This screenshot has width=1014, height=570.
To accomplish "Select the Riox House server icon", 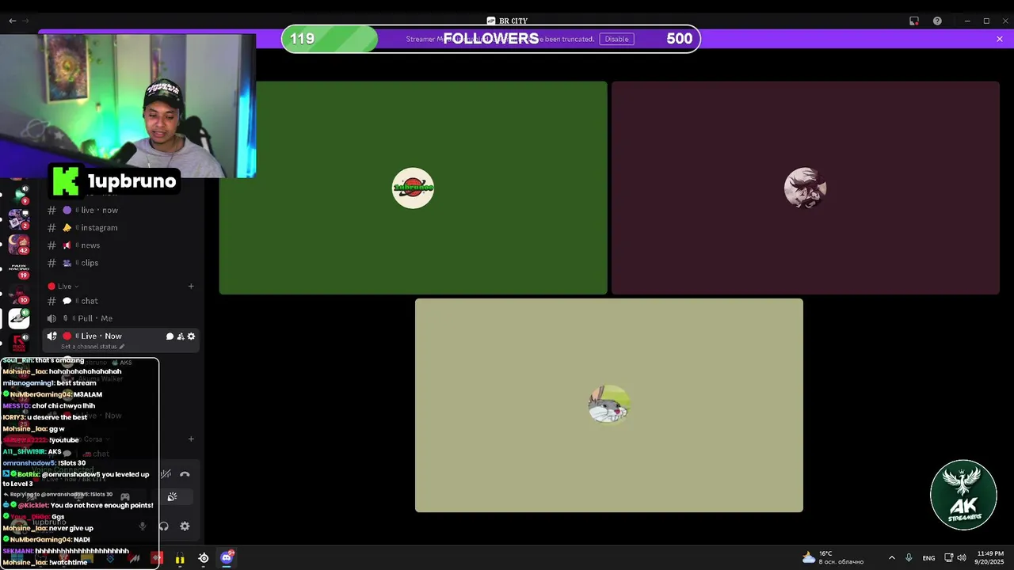I will click(x=19, y=344).
